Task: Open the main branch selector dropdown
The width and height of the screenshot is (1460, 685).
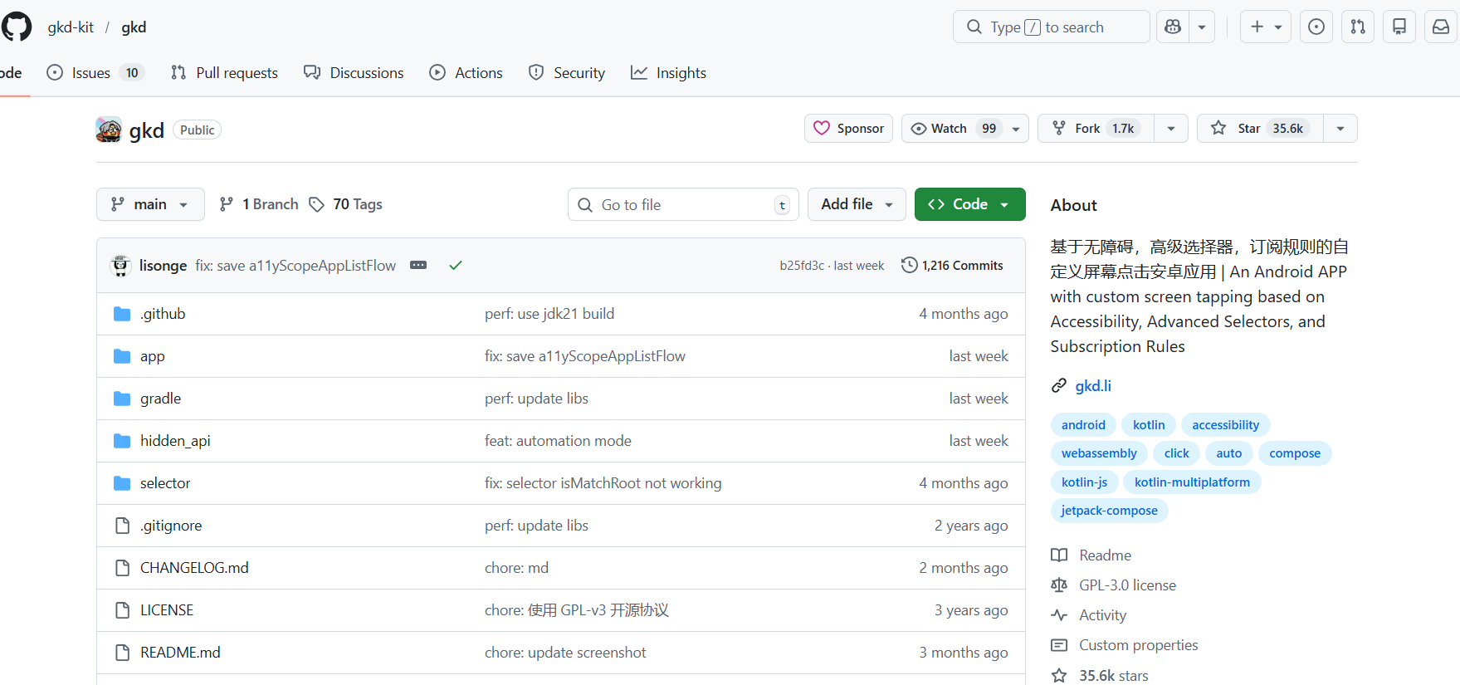Action: click(150, 204)
